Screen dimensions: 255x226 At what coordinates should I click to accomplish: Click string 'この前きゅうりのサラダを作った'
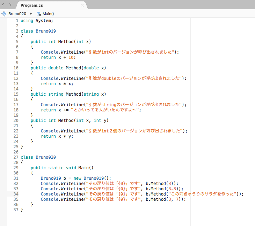(202, 194)
